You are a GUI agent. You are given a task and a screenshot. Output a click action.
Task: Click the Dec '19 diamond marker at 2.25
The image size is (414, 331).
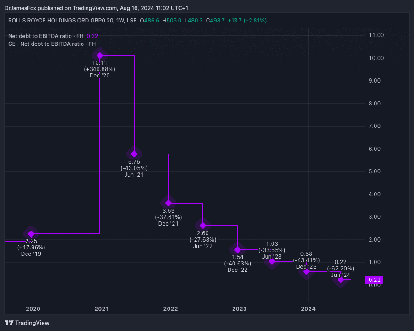coord(31,234)
